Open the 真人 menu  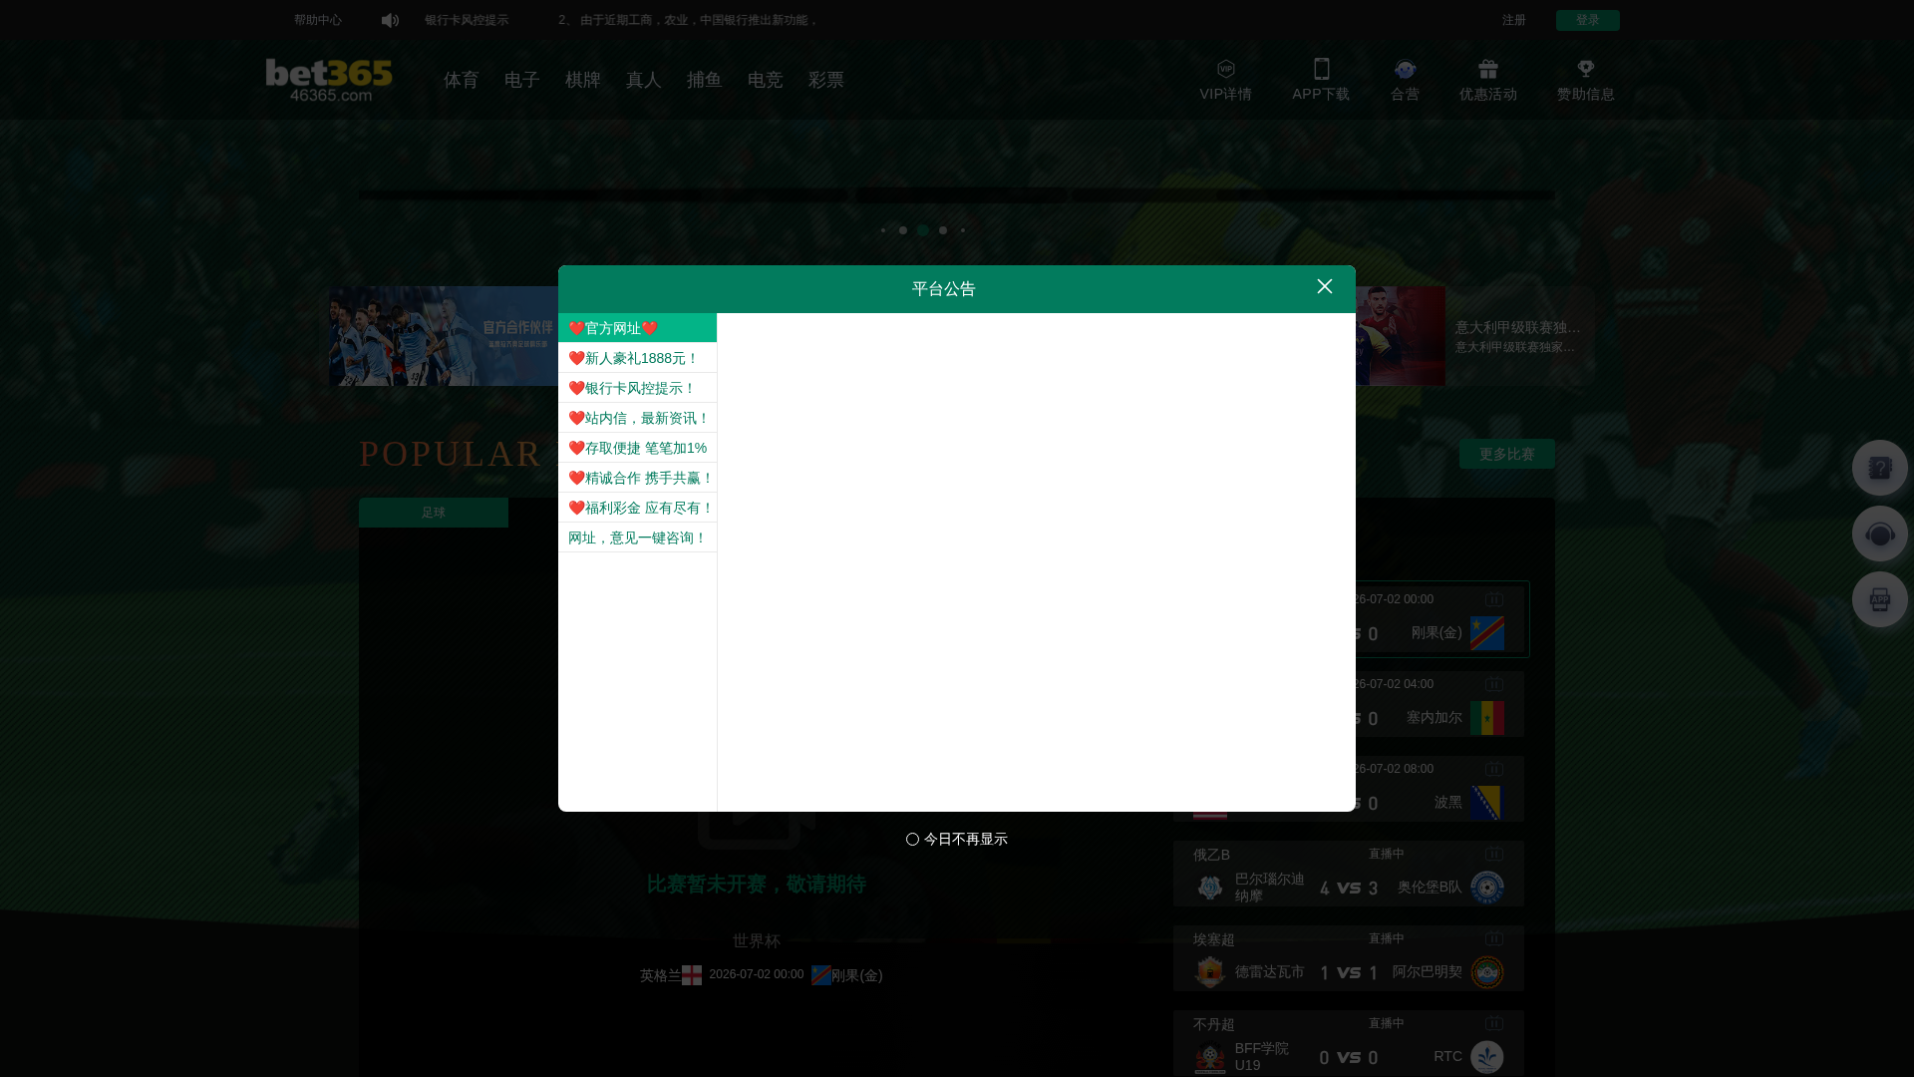643,80
